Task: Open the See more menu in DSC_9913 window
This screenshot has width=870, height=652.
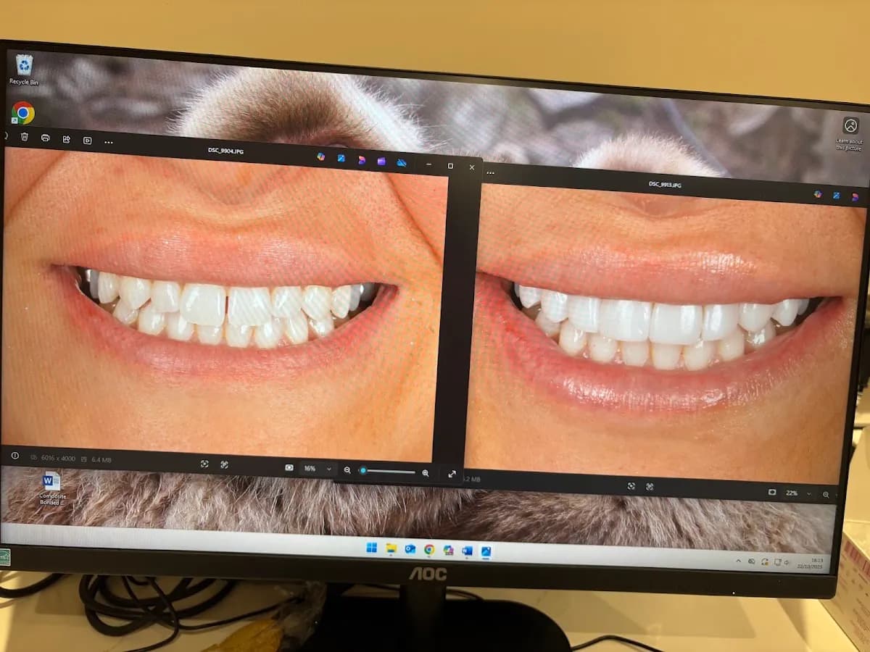Action: 491,173
